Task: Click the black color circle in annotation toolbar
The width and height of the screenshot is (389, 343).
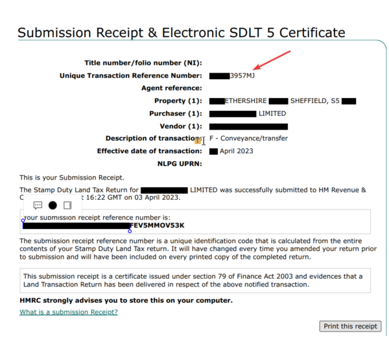Action: click(53, 205)
